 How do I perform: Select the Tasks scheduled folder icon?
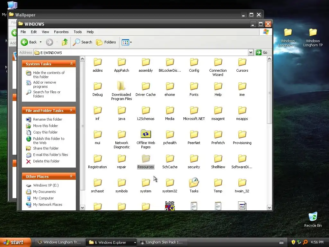[x=194, y=182]
